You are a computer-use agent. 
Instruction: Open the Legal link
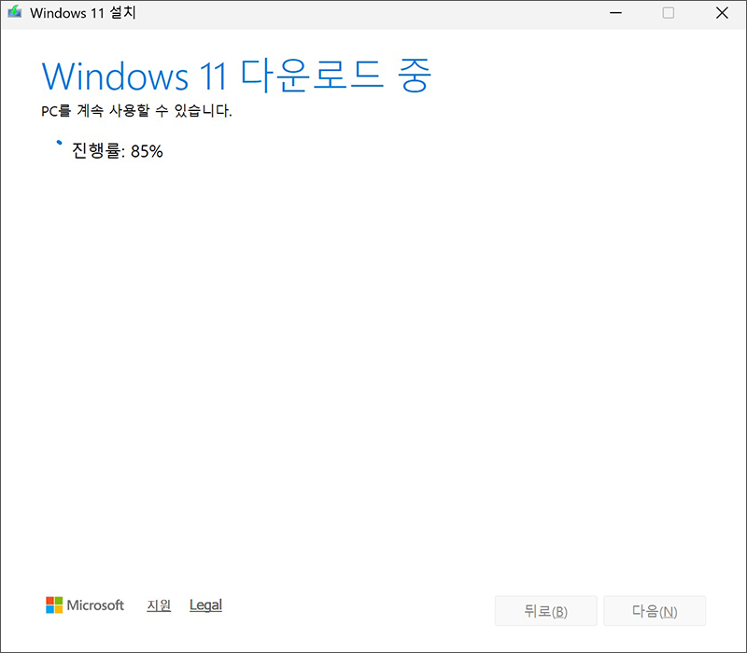click(x=205, y=605)
